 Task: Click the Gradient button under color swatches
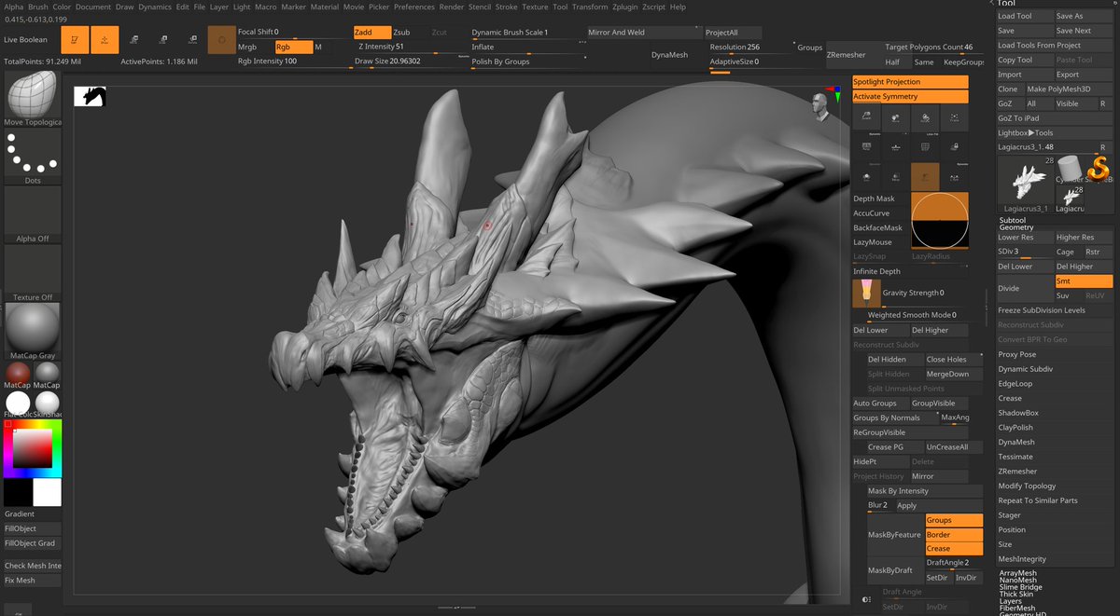[33, 514]
